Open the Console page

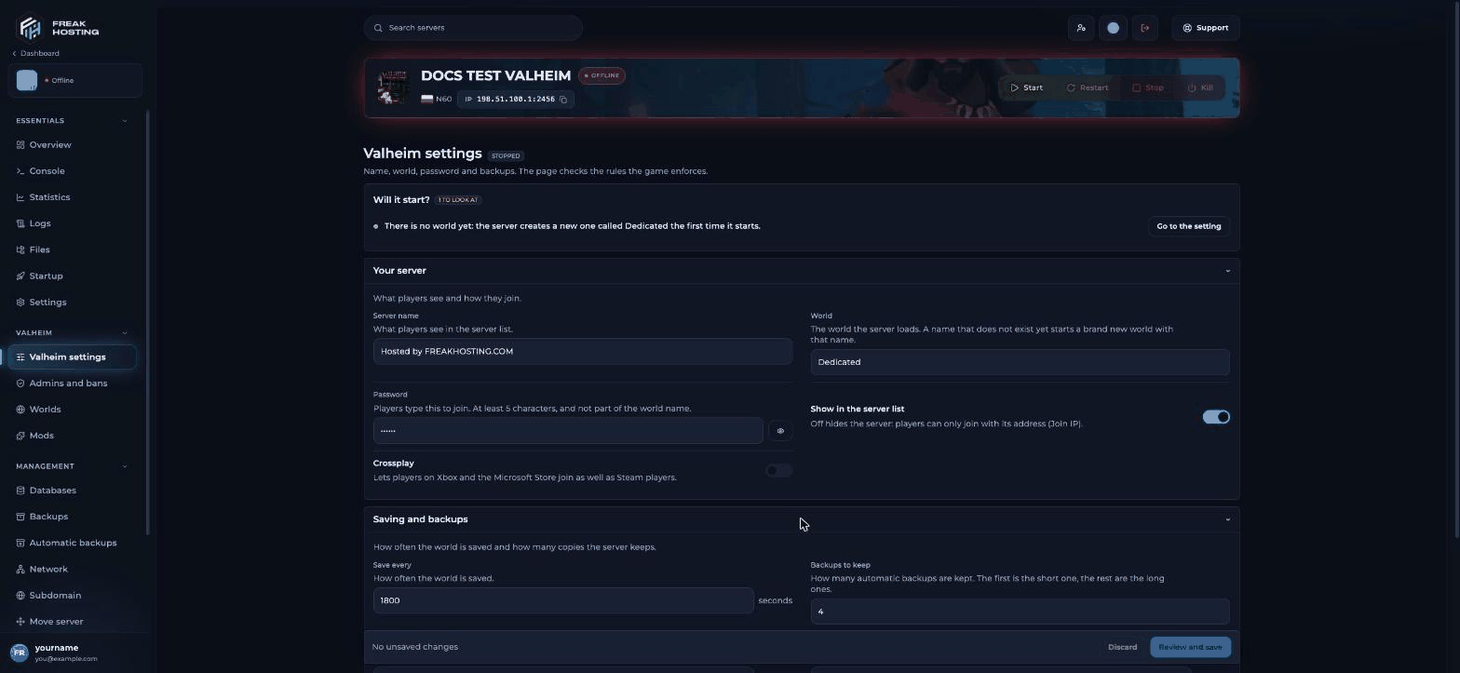(72, 171)
